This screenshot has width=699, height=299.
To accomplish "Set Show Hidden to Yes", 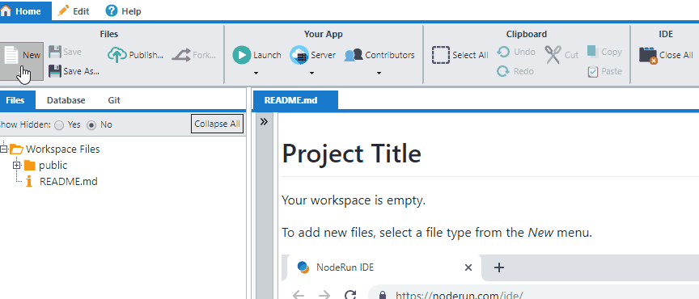I will click(x=59, y=125).
